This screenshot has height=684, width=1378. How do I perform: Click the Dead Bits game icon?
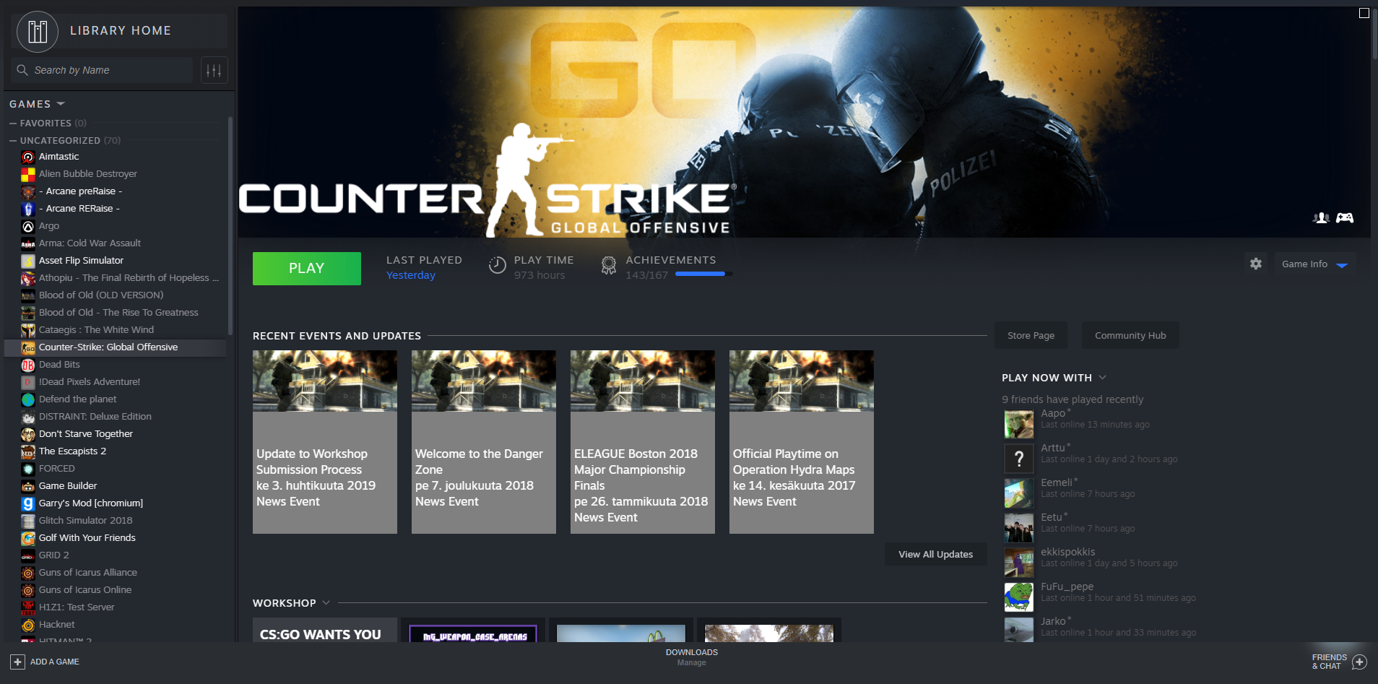point(28,365)
